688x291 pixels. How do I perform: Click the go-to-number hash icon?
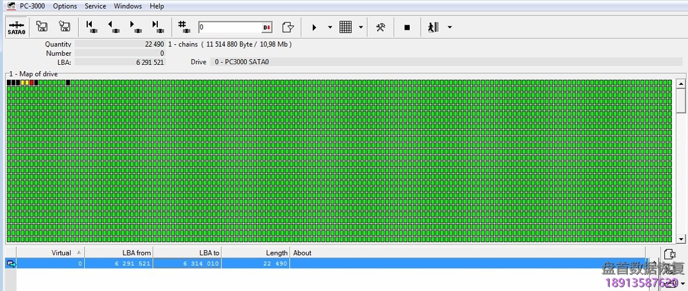tap(184, 27)
